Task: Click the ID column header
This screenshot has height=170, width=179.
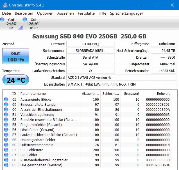Action: coord(14,93)
